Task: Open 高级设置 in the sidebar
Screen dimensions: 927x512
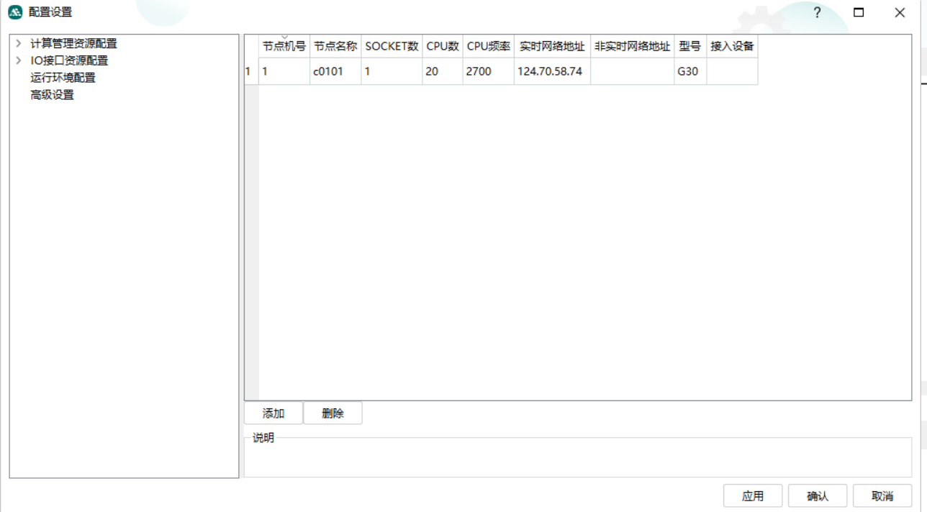Action: 52,94
